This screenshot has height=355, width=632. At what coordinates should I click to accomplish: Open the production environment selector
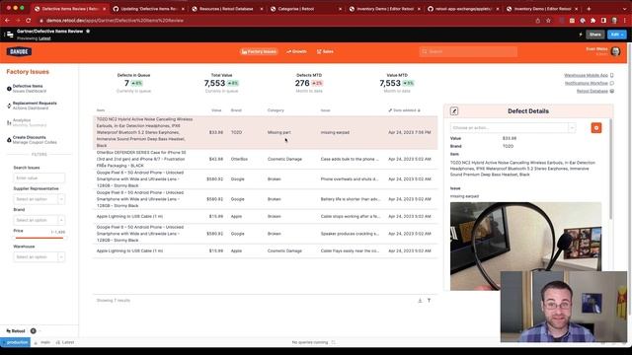(x=16, y=342)
